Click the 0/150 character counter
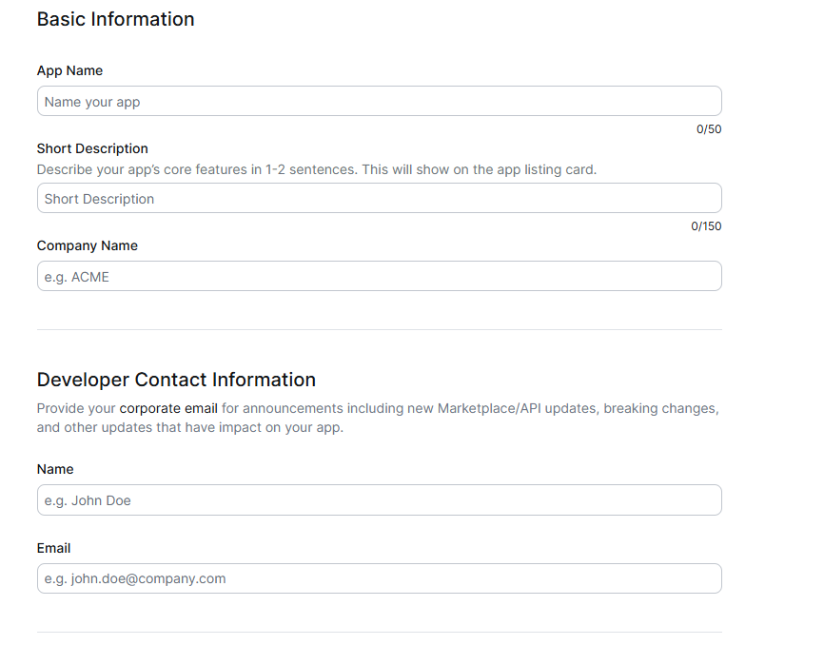This screenshot has height=645, width=824. (705, 226)
